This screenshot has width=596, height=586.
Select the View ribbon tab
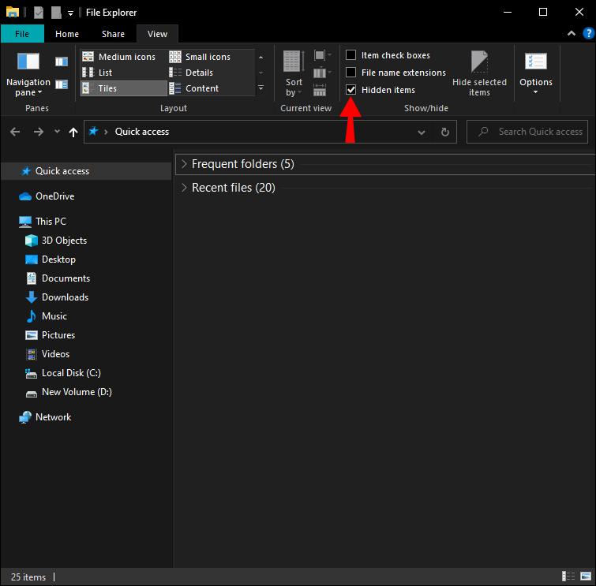[157, 34]
